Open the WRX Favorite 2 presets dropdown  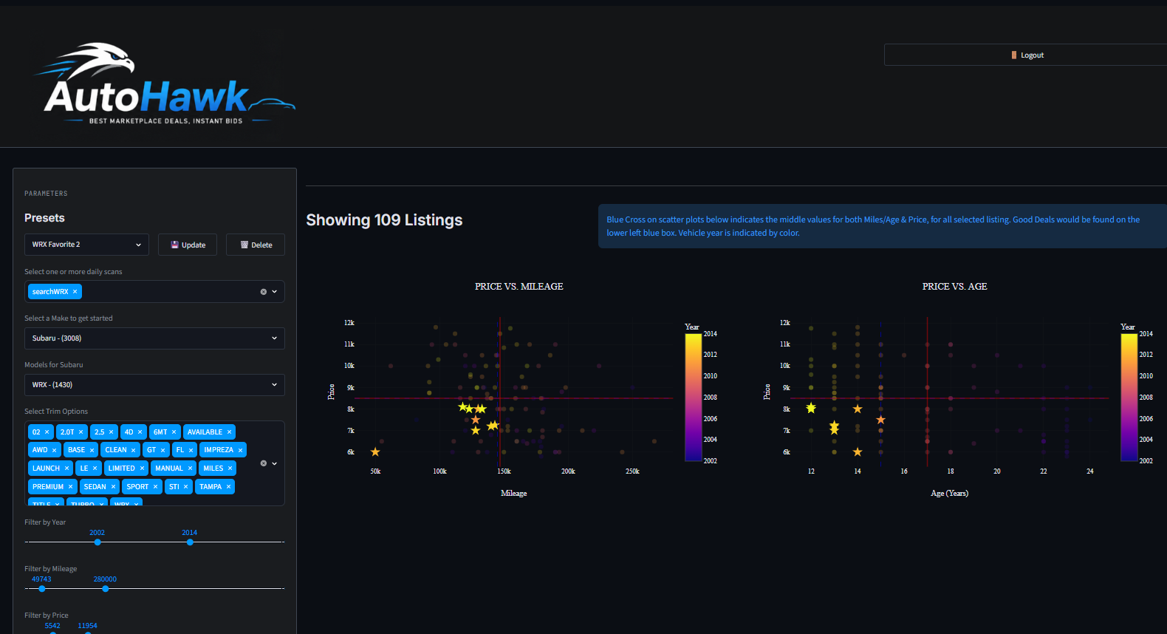(x=86, y=245)
